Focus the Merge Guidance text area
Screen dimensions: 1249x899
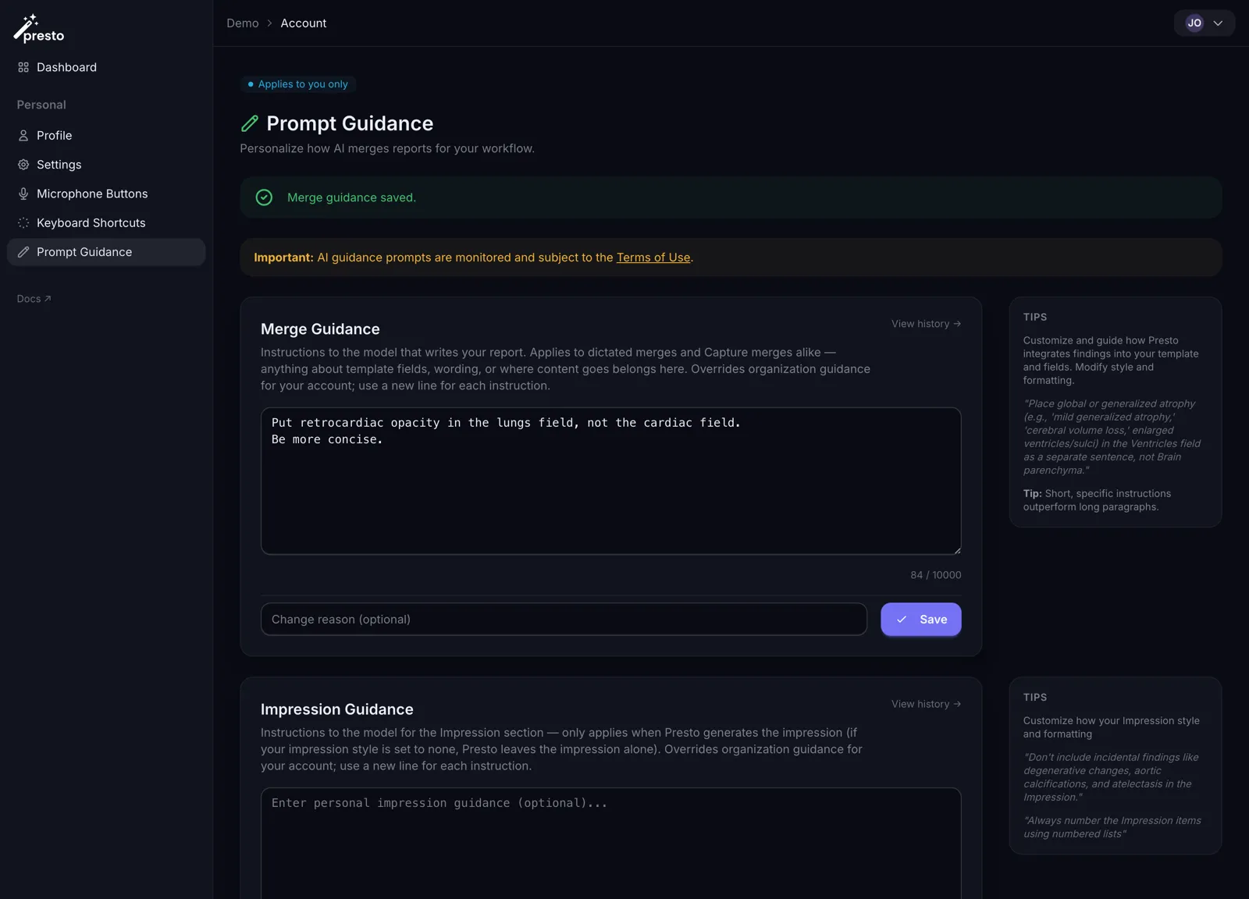610,481
